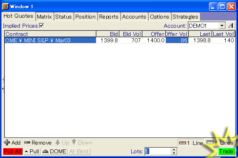Select the 2 Lines layout button
238x158 pixels.
[220, 143]
